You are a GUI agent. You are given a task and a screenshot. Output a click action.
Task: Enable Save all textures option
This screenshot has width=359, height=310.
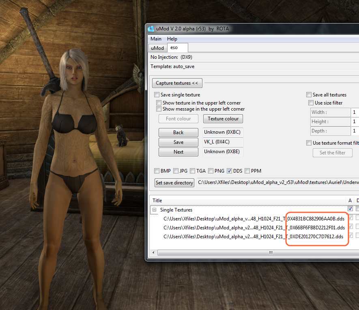309,95
